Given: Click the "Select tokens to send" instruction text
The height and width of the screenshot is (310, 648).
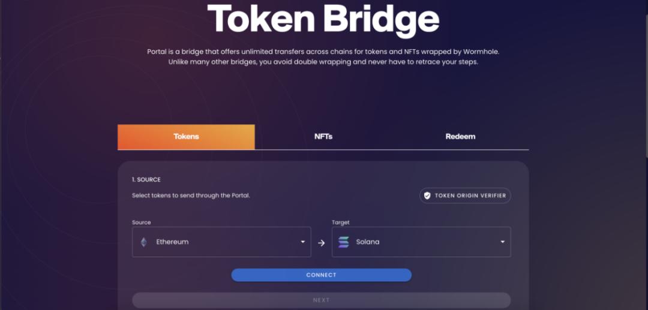Looking at the screenshot, I should 191,195.
